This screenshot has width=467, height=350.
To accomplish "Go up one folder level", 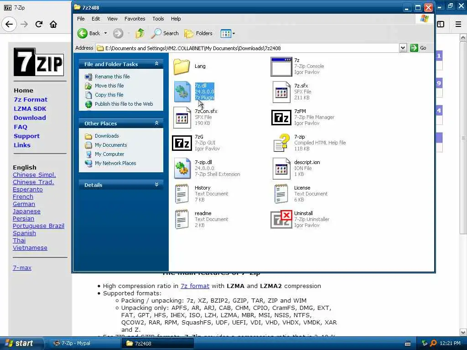I will pos(140,33).
